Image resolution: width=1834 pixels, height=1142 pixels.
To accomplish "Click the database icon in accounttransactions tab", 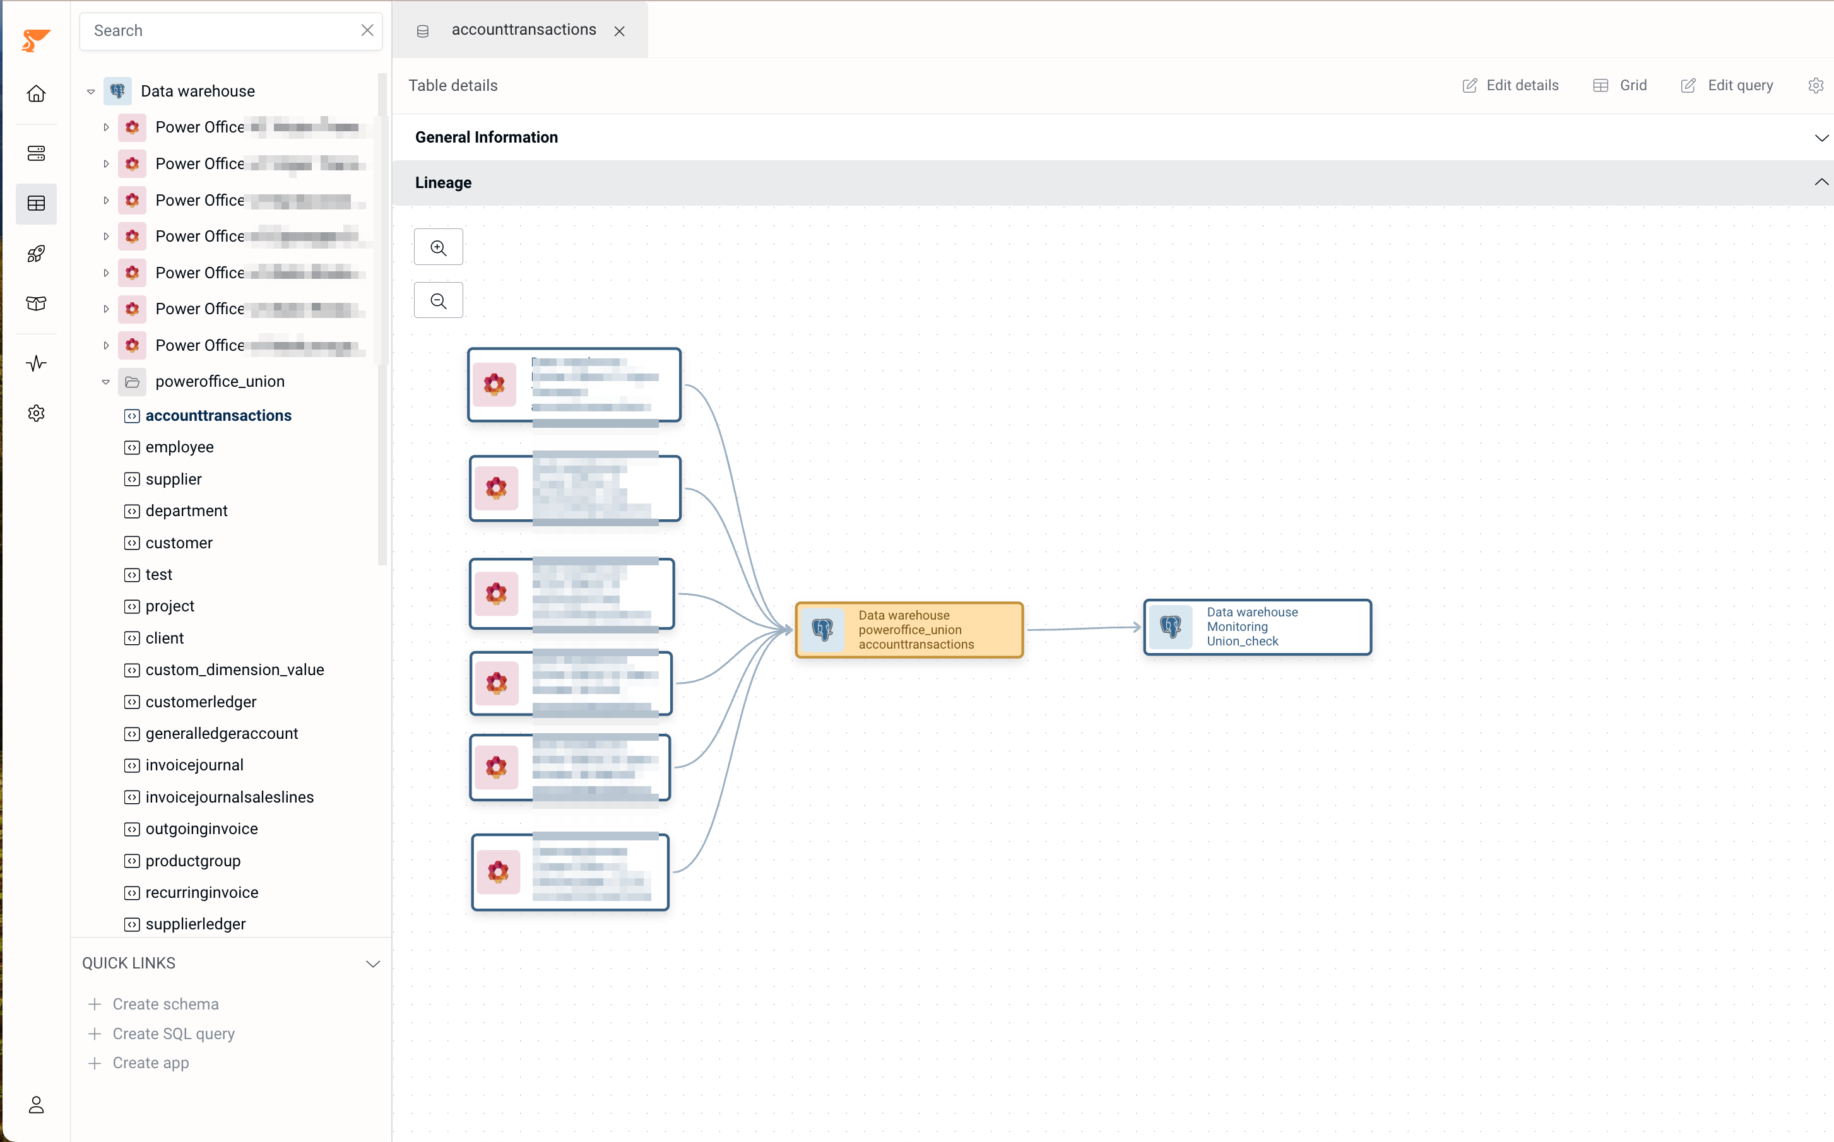I will 423,31.
